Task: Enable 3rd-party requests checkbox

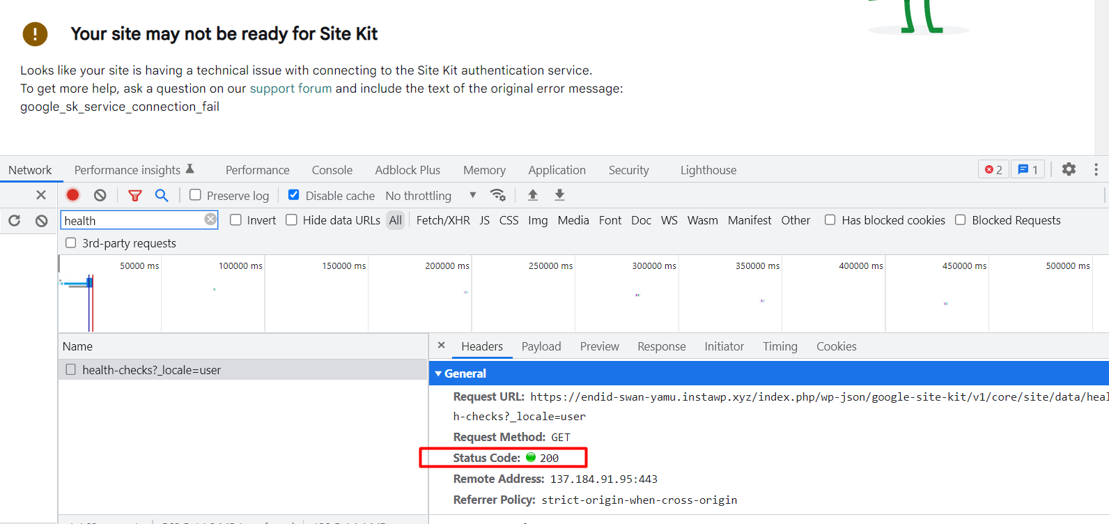Action: (x=70, y=242)
